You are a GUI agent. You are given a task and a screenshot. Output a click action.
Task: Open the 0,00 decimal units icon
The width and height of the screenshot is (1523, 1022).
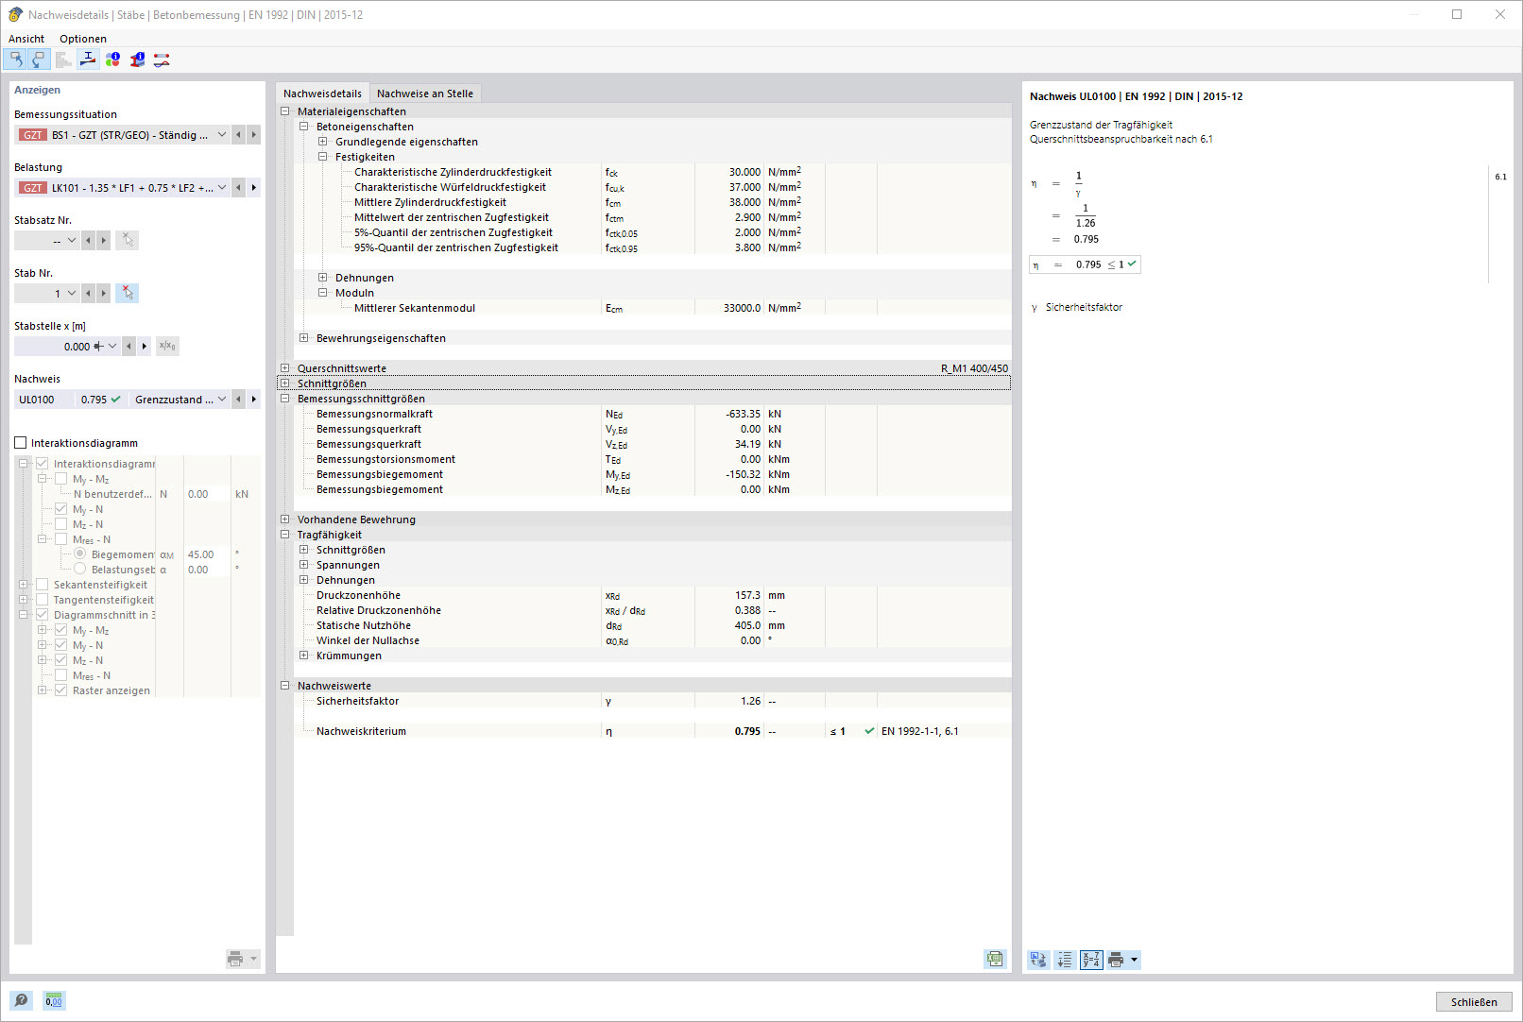tap(54, 1000)
